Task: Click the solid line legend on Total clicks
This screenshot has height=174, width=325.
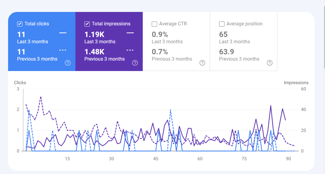Action: pyautogui.click(x=63, y=33)
